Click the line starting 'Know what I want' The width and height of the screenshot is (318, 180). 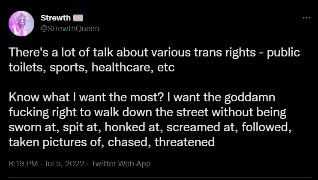pyautogui.click(x=142, y=97)
